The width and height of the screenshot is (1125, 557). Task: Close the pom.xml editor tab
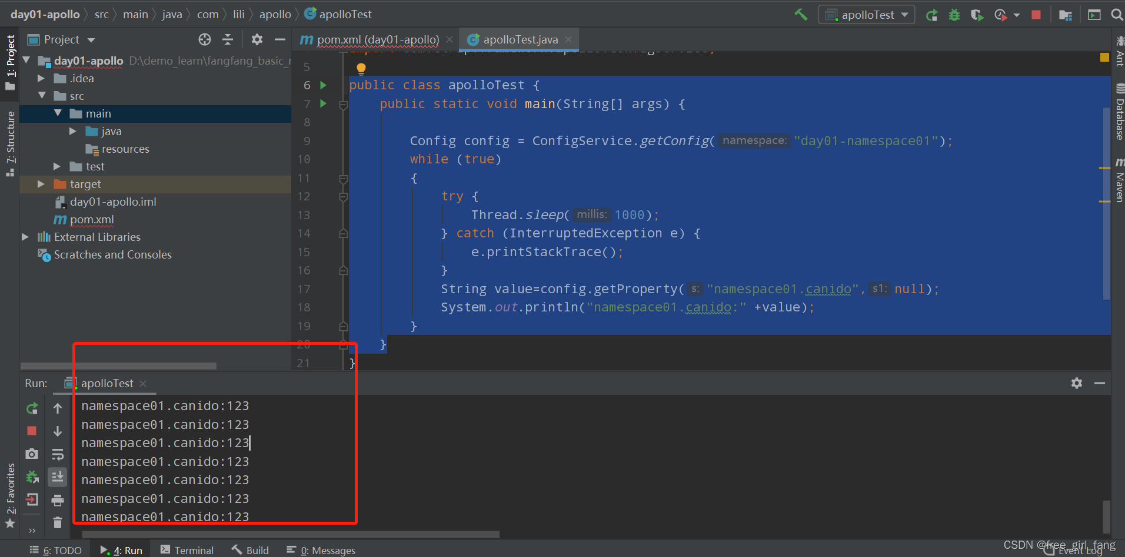pyautogui.click(x=450, y=39)
